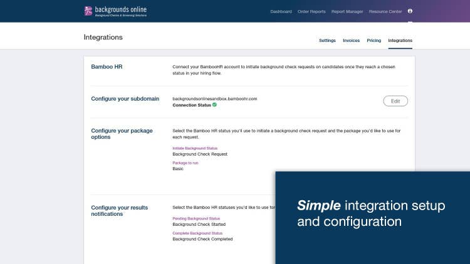Viewport: 470px width, 264px height.
Task: Open the Report Manager page
Action: [347, 11]
